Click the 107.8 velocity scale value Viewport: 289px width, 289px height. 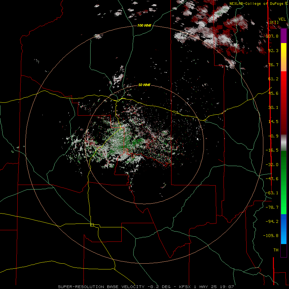[x=272, y=36]
